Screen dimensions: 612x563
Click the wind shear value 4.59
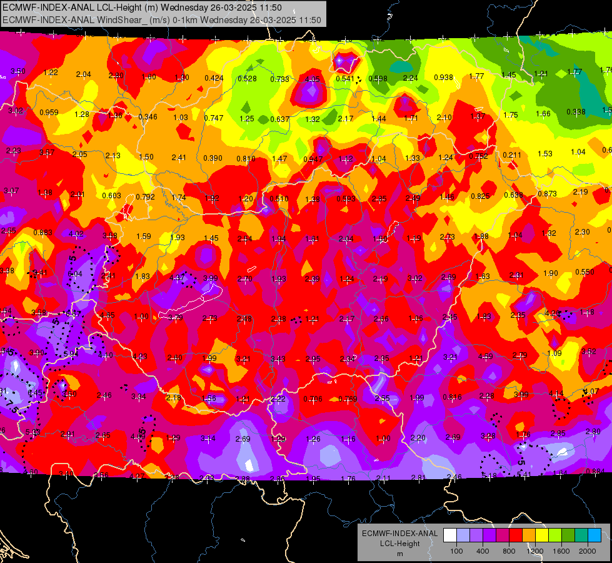(485, 357)
